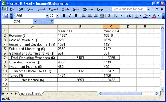Viewport: 166px width, 102px height.
Task: Click in the help question box
Action: [x=129, y=9]
